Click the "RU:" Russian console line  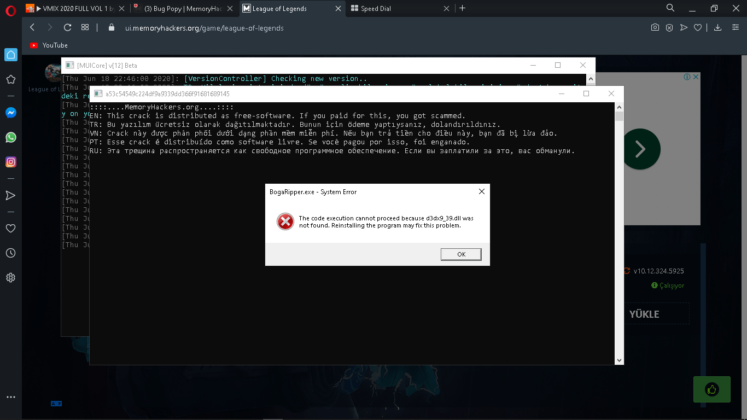332,151
